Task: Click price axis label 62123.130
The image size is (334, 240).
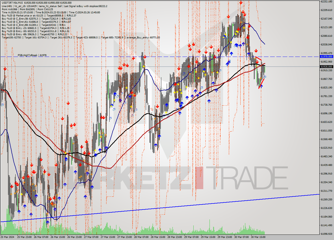Action: 326,27
